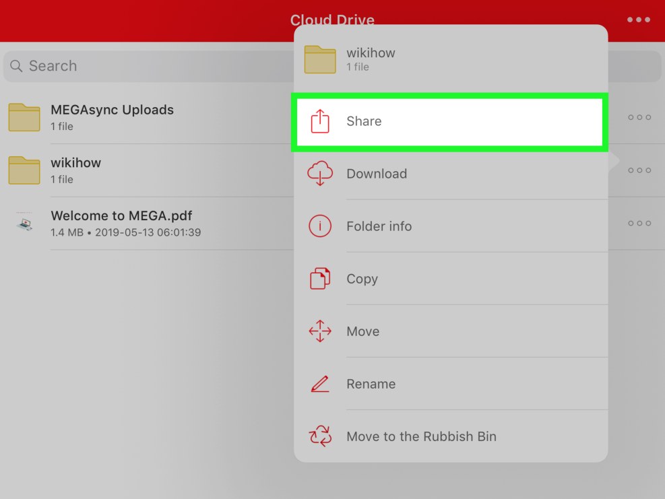Choose Folder info menu entry
This screenshot has width=665, height=499.
pos(379,226)
